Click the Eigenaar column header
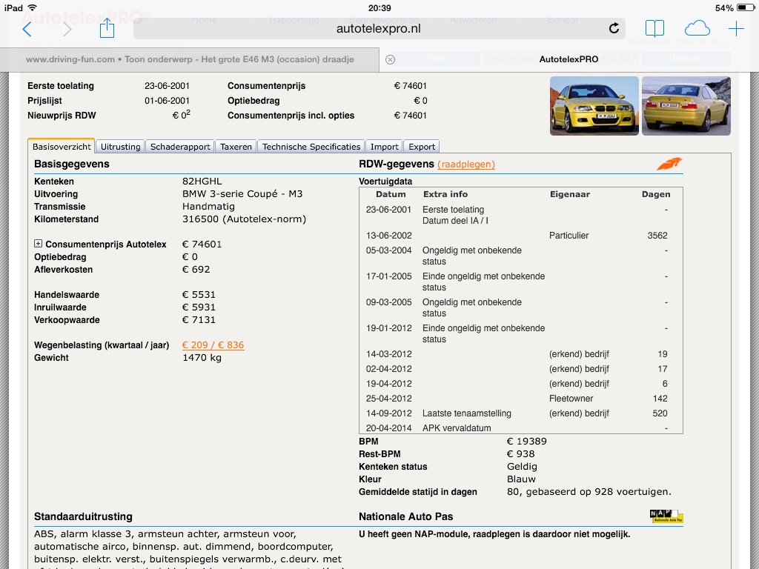The width and height of the screenshot is (759, 569). point(570,194)
